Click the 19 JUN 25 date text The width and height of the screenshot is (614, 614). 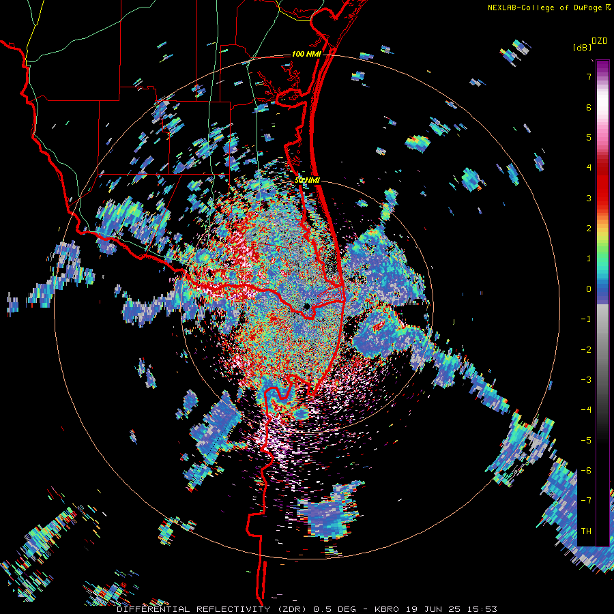tap(433, 609)
